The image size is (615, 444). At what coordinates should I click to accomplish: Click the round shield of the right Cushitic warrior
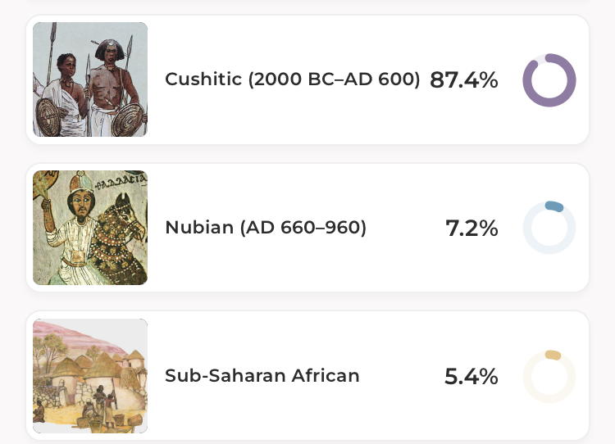click(x=127, y=120)
